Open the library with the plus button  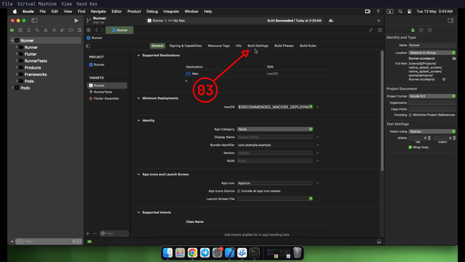click(378, 21)
